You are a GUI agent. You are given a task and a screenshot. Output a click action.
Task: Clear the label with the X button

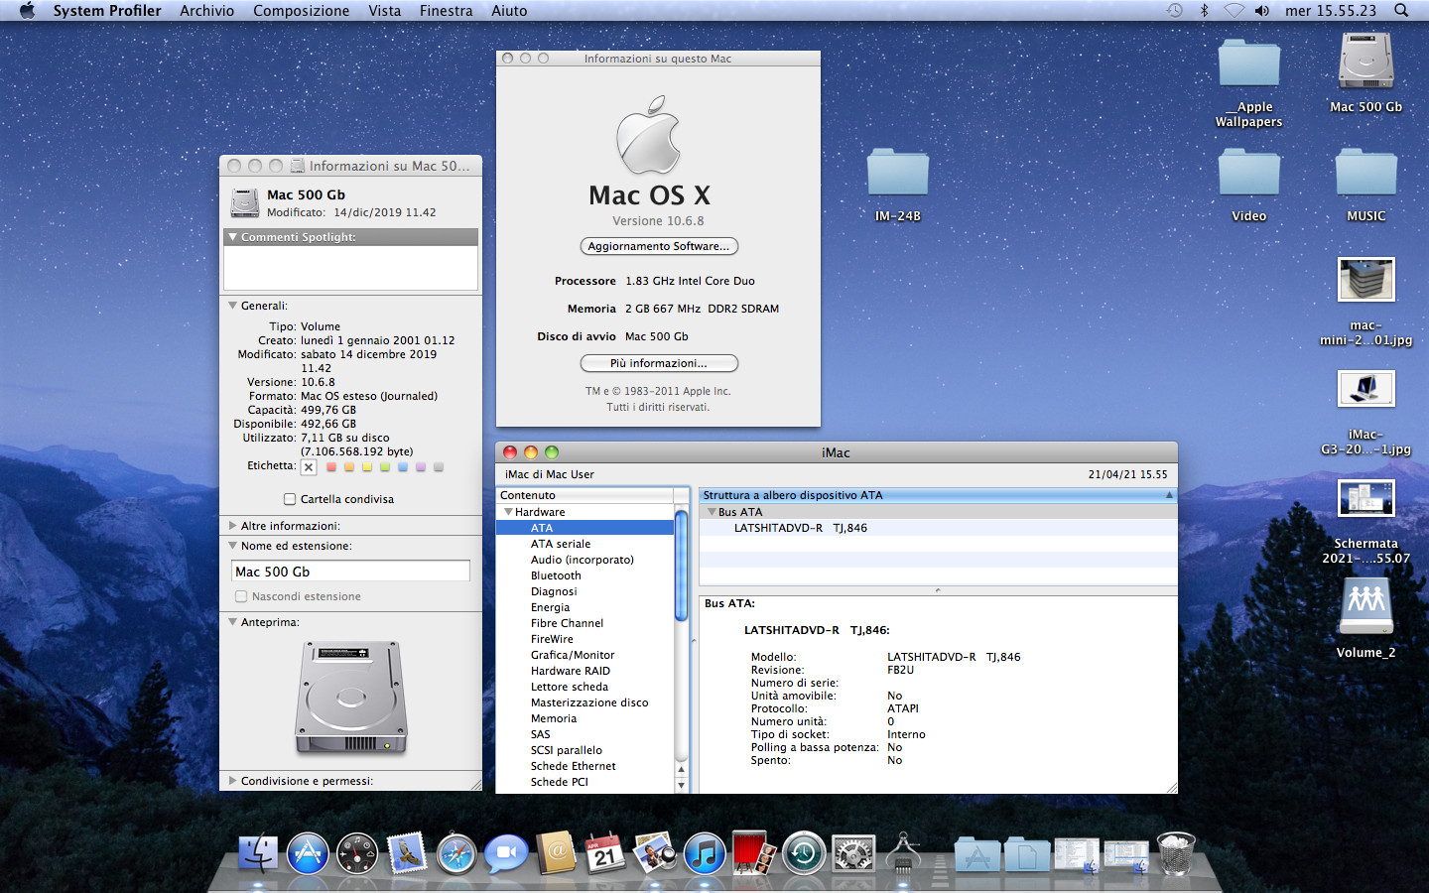tap(309, 467)
